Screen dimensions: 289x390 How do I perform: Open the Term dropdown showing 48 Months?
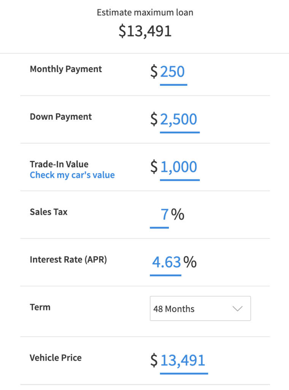pos(200,308)
